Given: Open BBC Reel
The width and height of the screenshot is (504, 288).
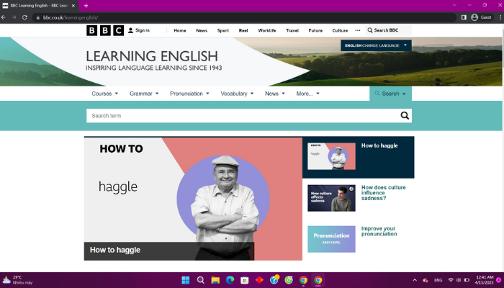Looking at the screenshot, I should pos(243,30).
